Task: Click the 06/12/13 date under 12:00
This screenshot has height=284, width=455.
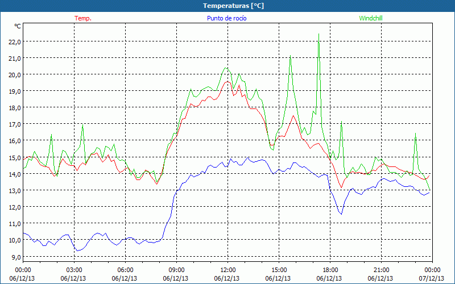Action: tap(226, 278)
